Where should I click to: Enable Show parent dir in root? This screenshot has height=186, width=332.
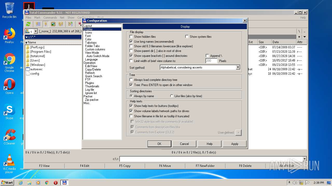(x=131, y=51)
